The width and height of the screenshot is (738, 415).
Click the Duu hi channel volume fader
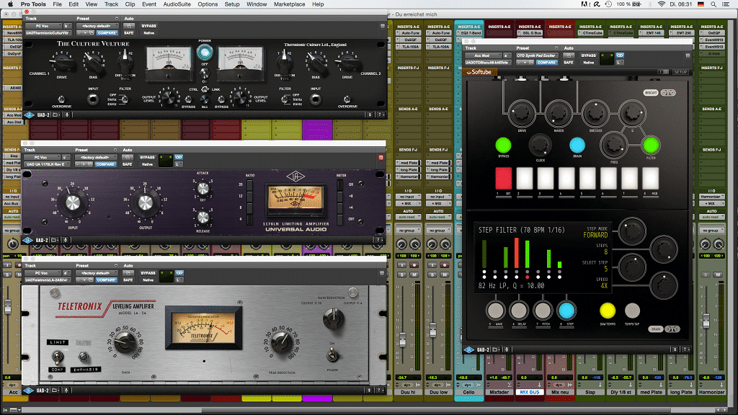[x=402, y=339]
